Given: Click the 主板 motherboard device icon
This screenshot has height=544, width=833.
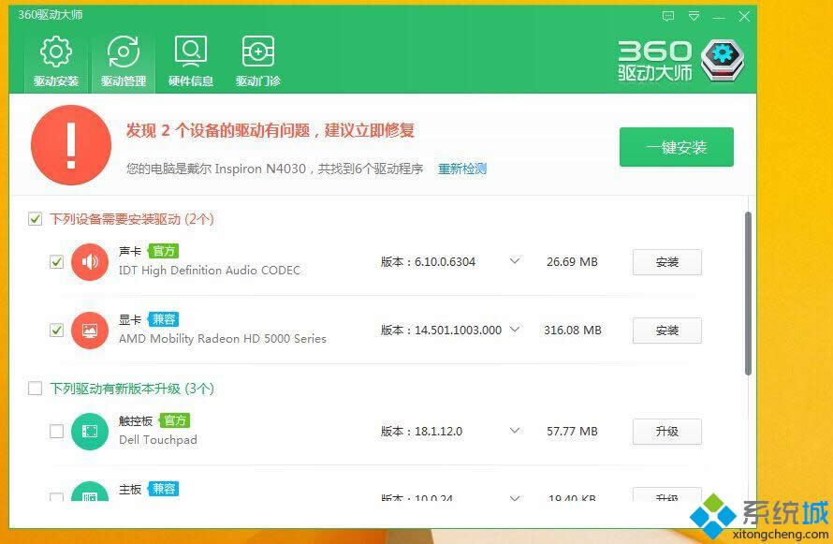Looking at the screenshot, I should [x=90, y=492].
